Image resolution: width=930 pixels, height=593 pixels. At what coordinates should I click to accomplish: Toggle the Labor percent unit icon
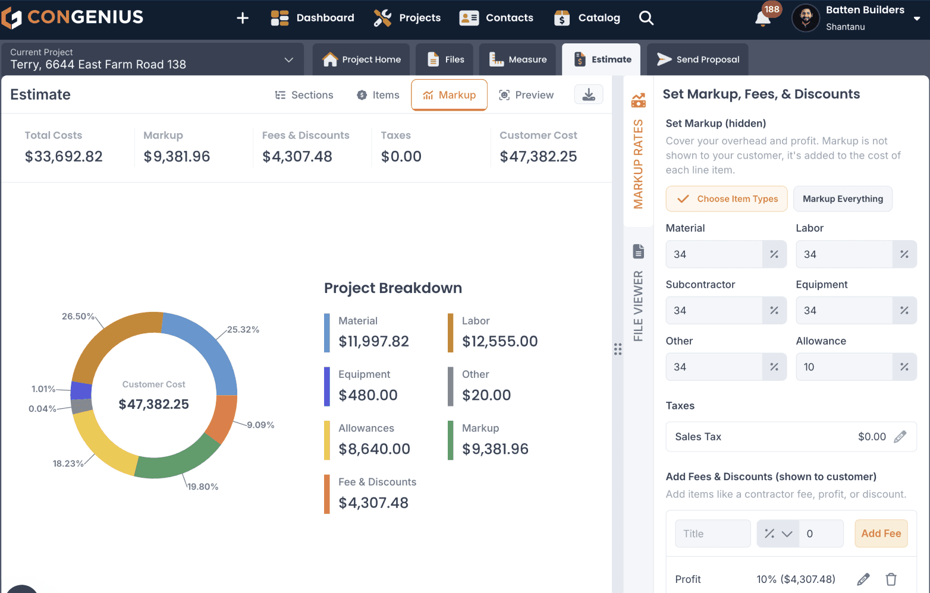tap(904, 254)
